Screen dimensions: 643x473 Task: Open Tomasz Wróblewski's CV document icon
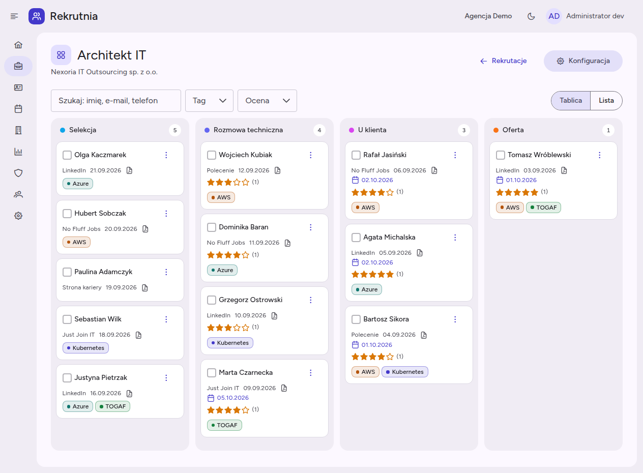click(564, 170)
